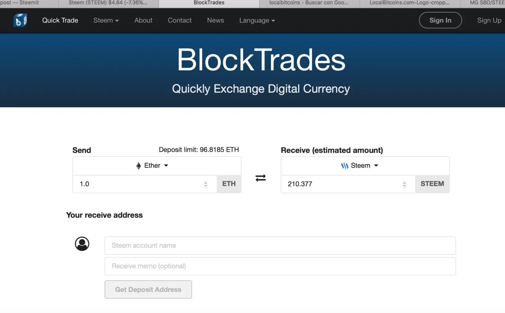Switch to the Steem (STEEM) $4.64 tab
Image resolution: width=505 pixels, height=313 pixels.
click(x=108, y=3)
